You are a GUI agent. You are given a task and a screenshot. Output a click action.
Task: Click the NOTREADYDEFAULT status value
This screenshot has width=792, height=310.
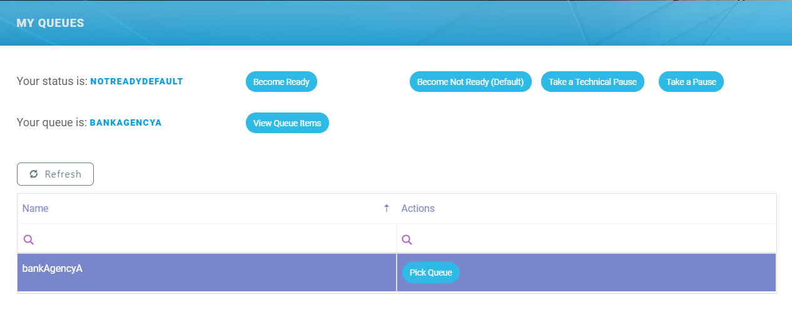pyautogui.click(x=136, y=81)
